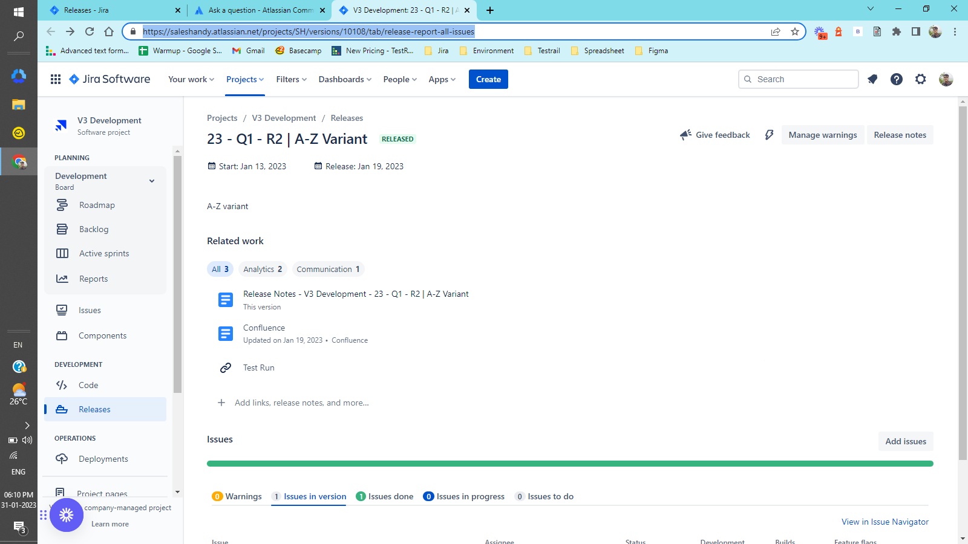Click the automation lightning bolt icon
Screen dimensions: 968x544
[x=769, y=135]
